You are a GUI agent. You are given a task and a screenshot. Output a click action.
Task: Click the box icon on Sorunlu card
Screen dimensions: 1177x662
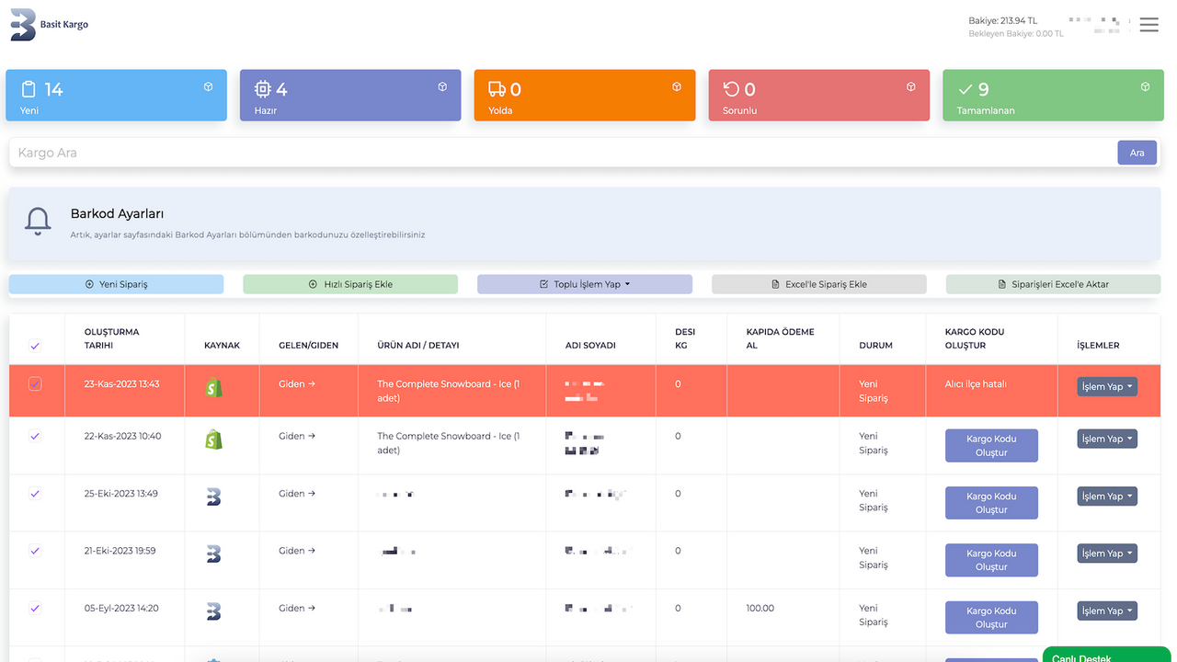(911, 86)
